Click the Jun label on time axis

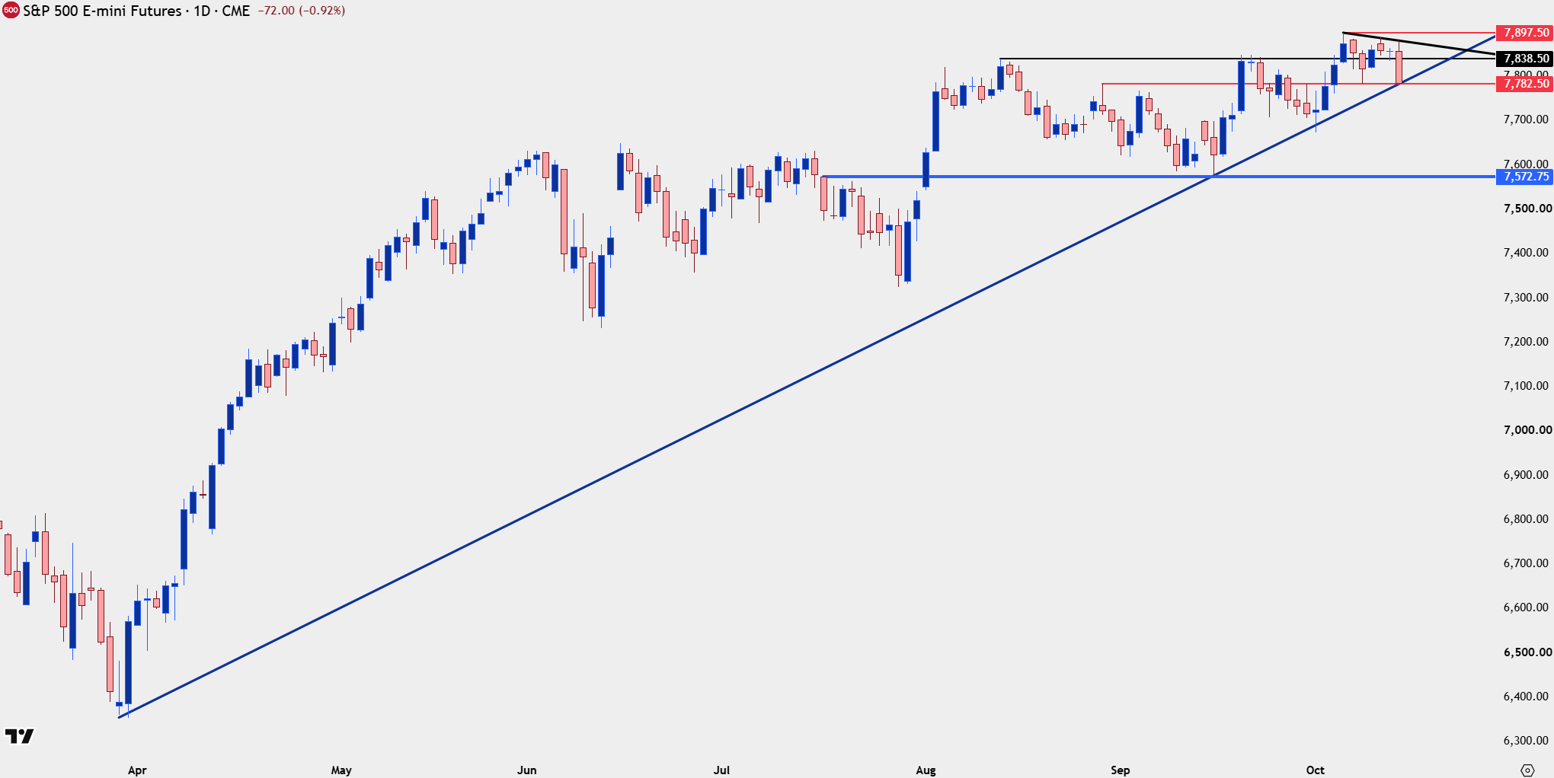(x=526, y=770)
